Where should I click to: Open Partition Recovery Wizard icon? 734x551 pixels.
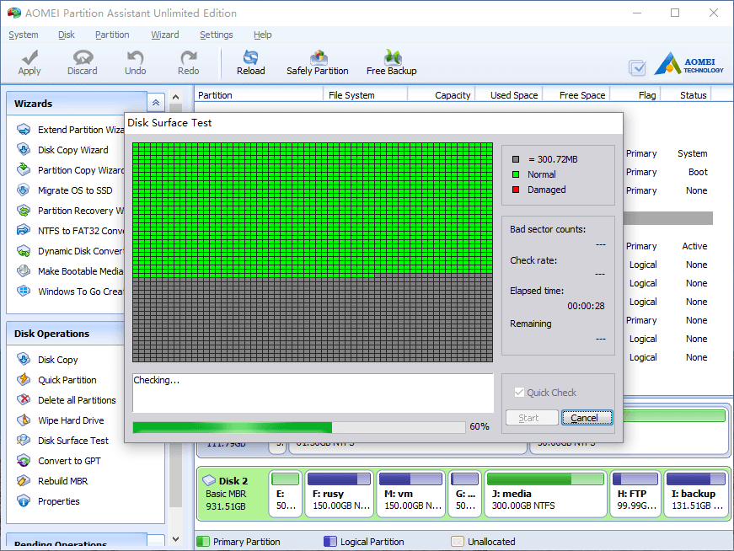click(x=24, y=211)
